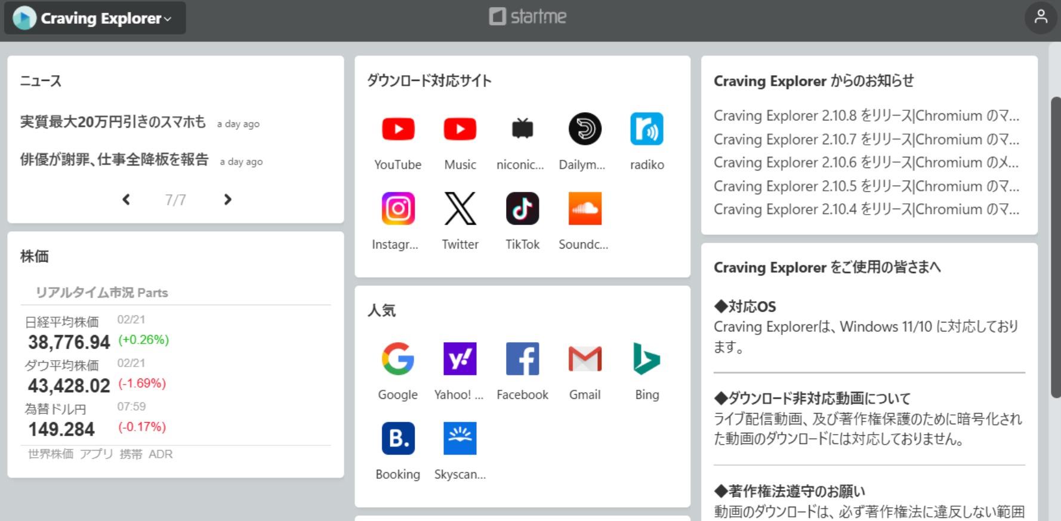Viewport: 1061px width, 521px height.
Task: Open Craving Explorer 2.10.5 release notice
Action: pyautogui.click(x=866, y=187)
